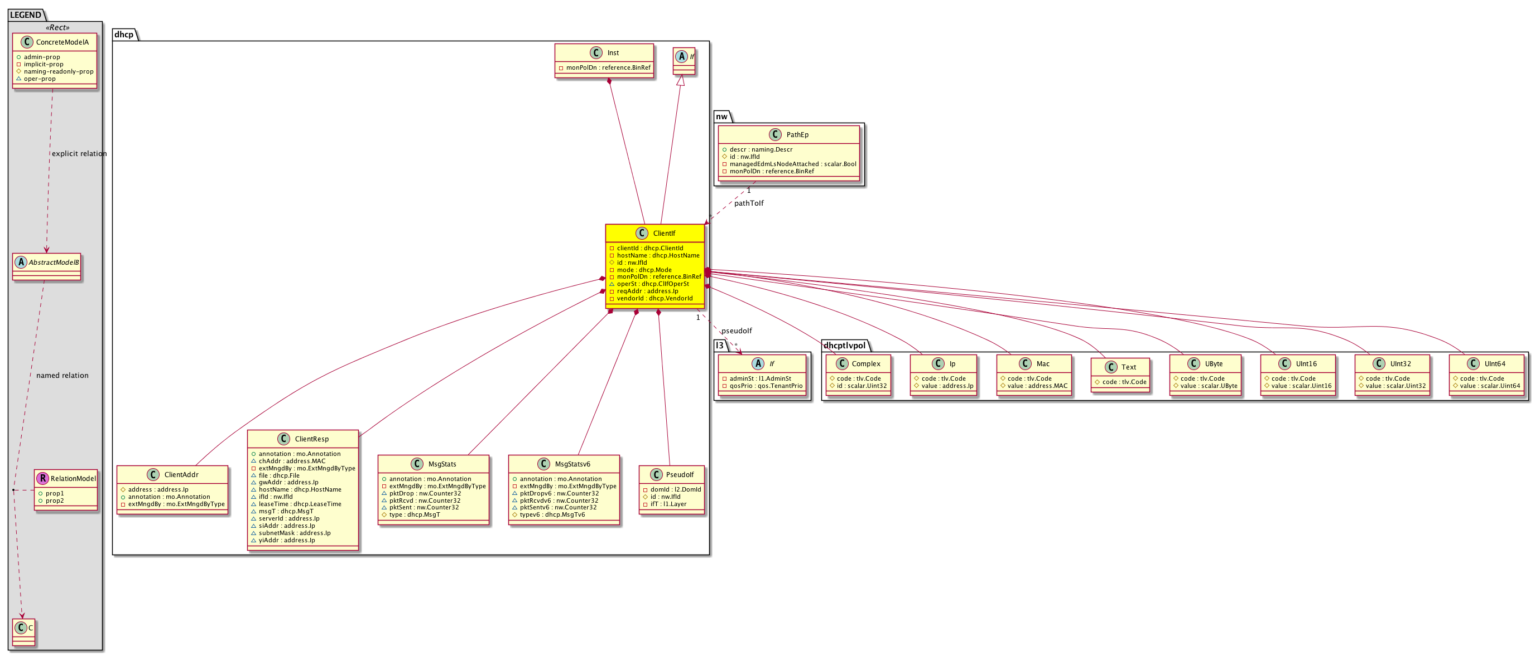Select the dhcptlvpol package tab label

tap(844, 345)
